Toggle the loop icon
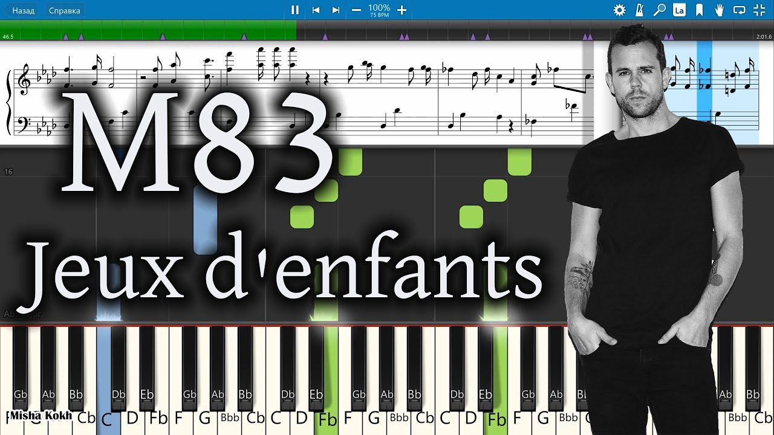774x435 pixels. click(739, 10)
